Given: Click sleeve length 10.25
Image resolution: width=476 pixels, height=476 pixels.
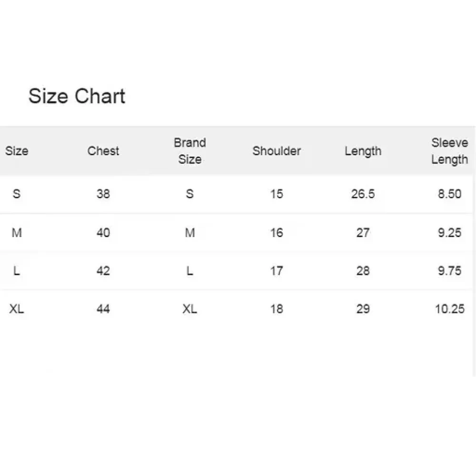Looking at the screenshot, I should (449, 309).
